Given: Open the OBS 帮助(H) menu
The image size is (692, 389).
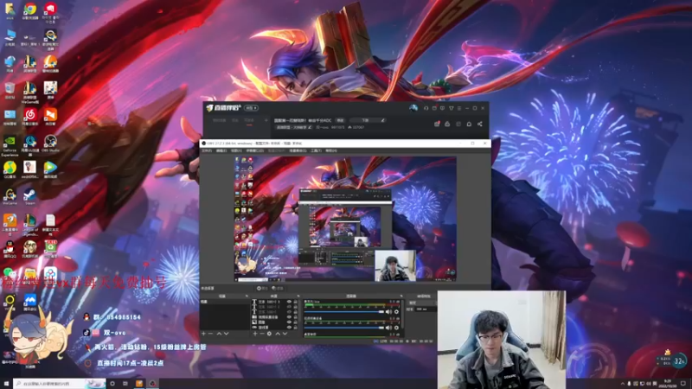Looking at the screenshot, I should tap(331, 150).
